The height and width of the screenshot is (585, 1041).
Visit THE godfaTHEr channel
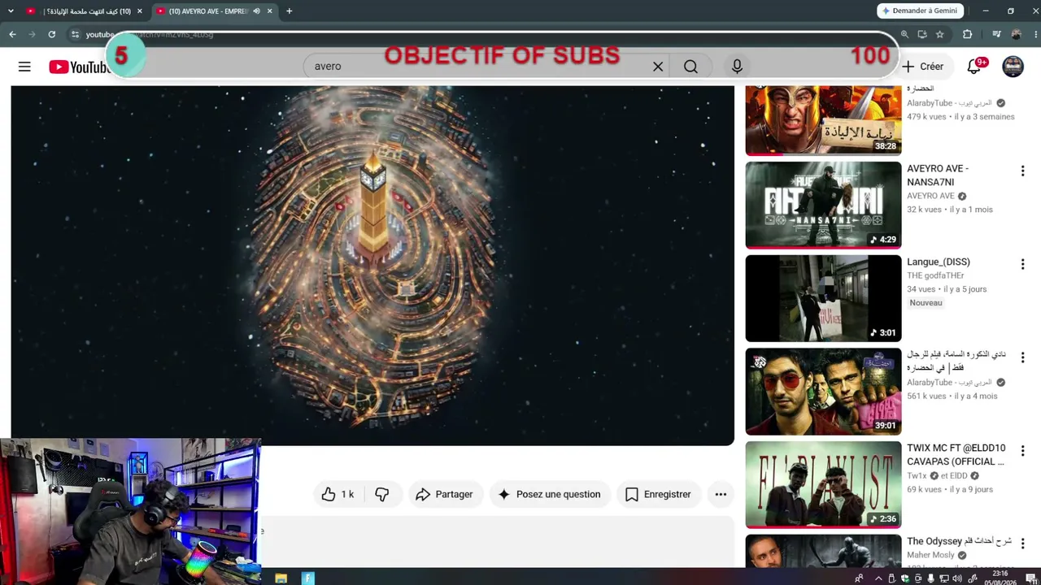pos(935,275)
